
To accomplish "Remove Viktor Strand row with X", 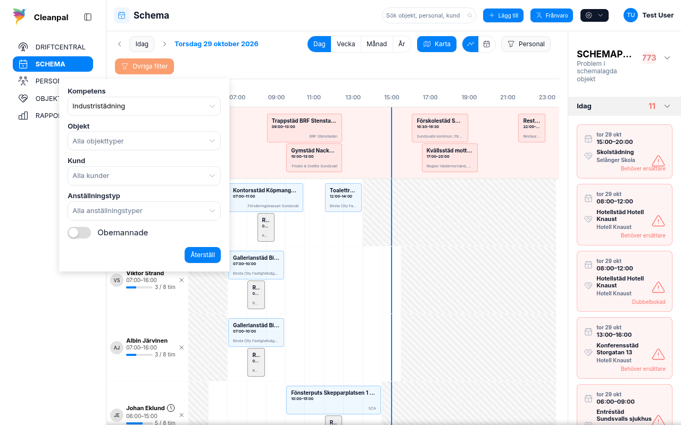I will click(181, 280).
